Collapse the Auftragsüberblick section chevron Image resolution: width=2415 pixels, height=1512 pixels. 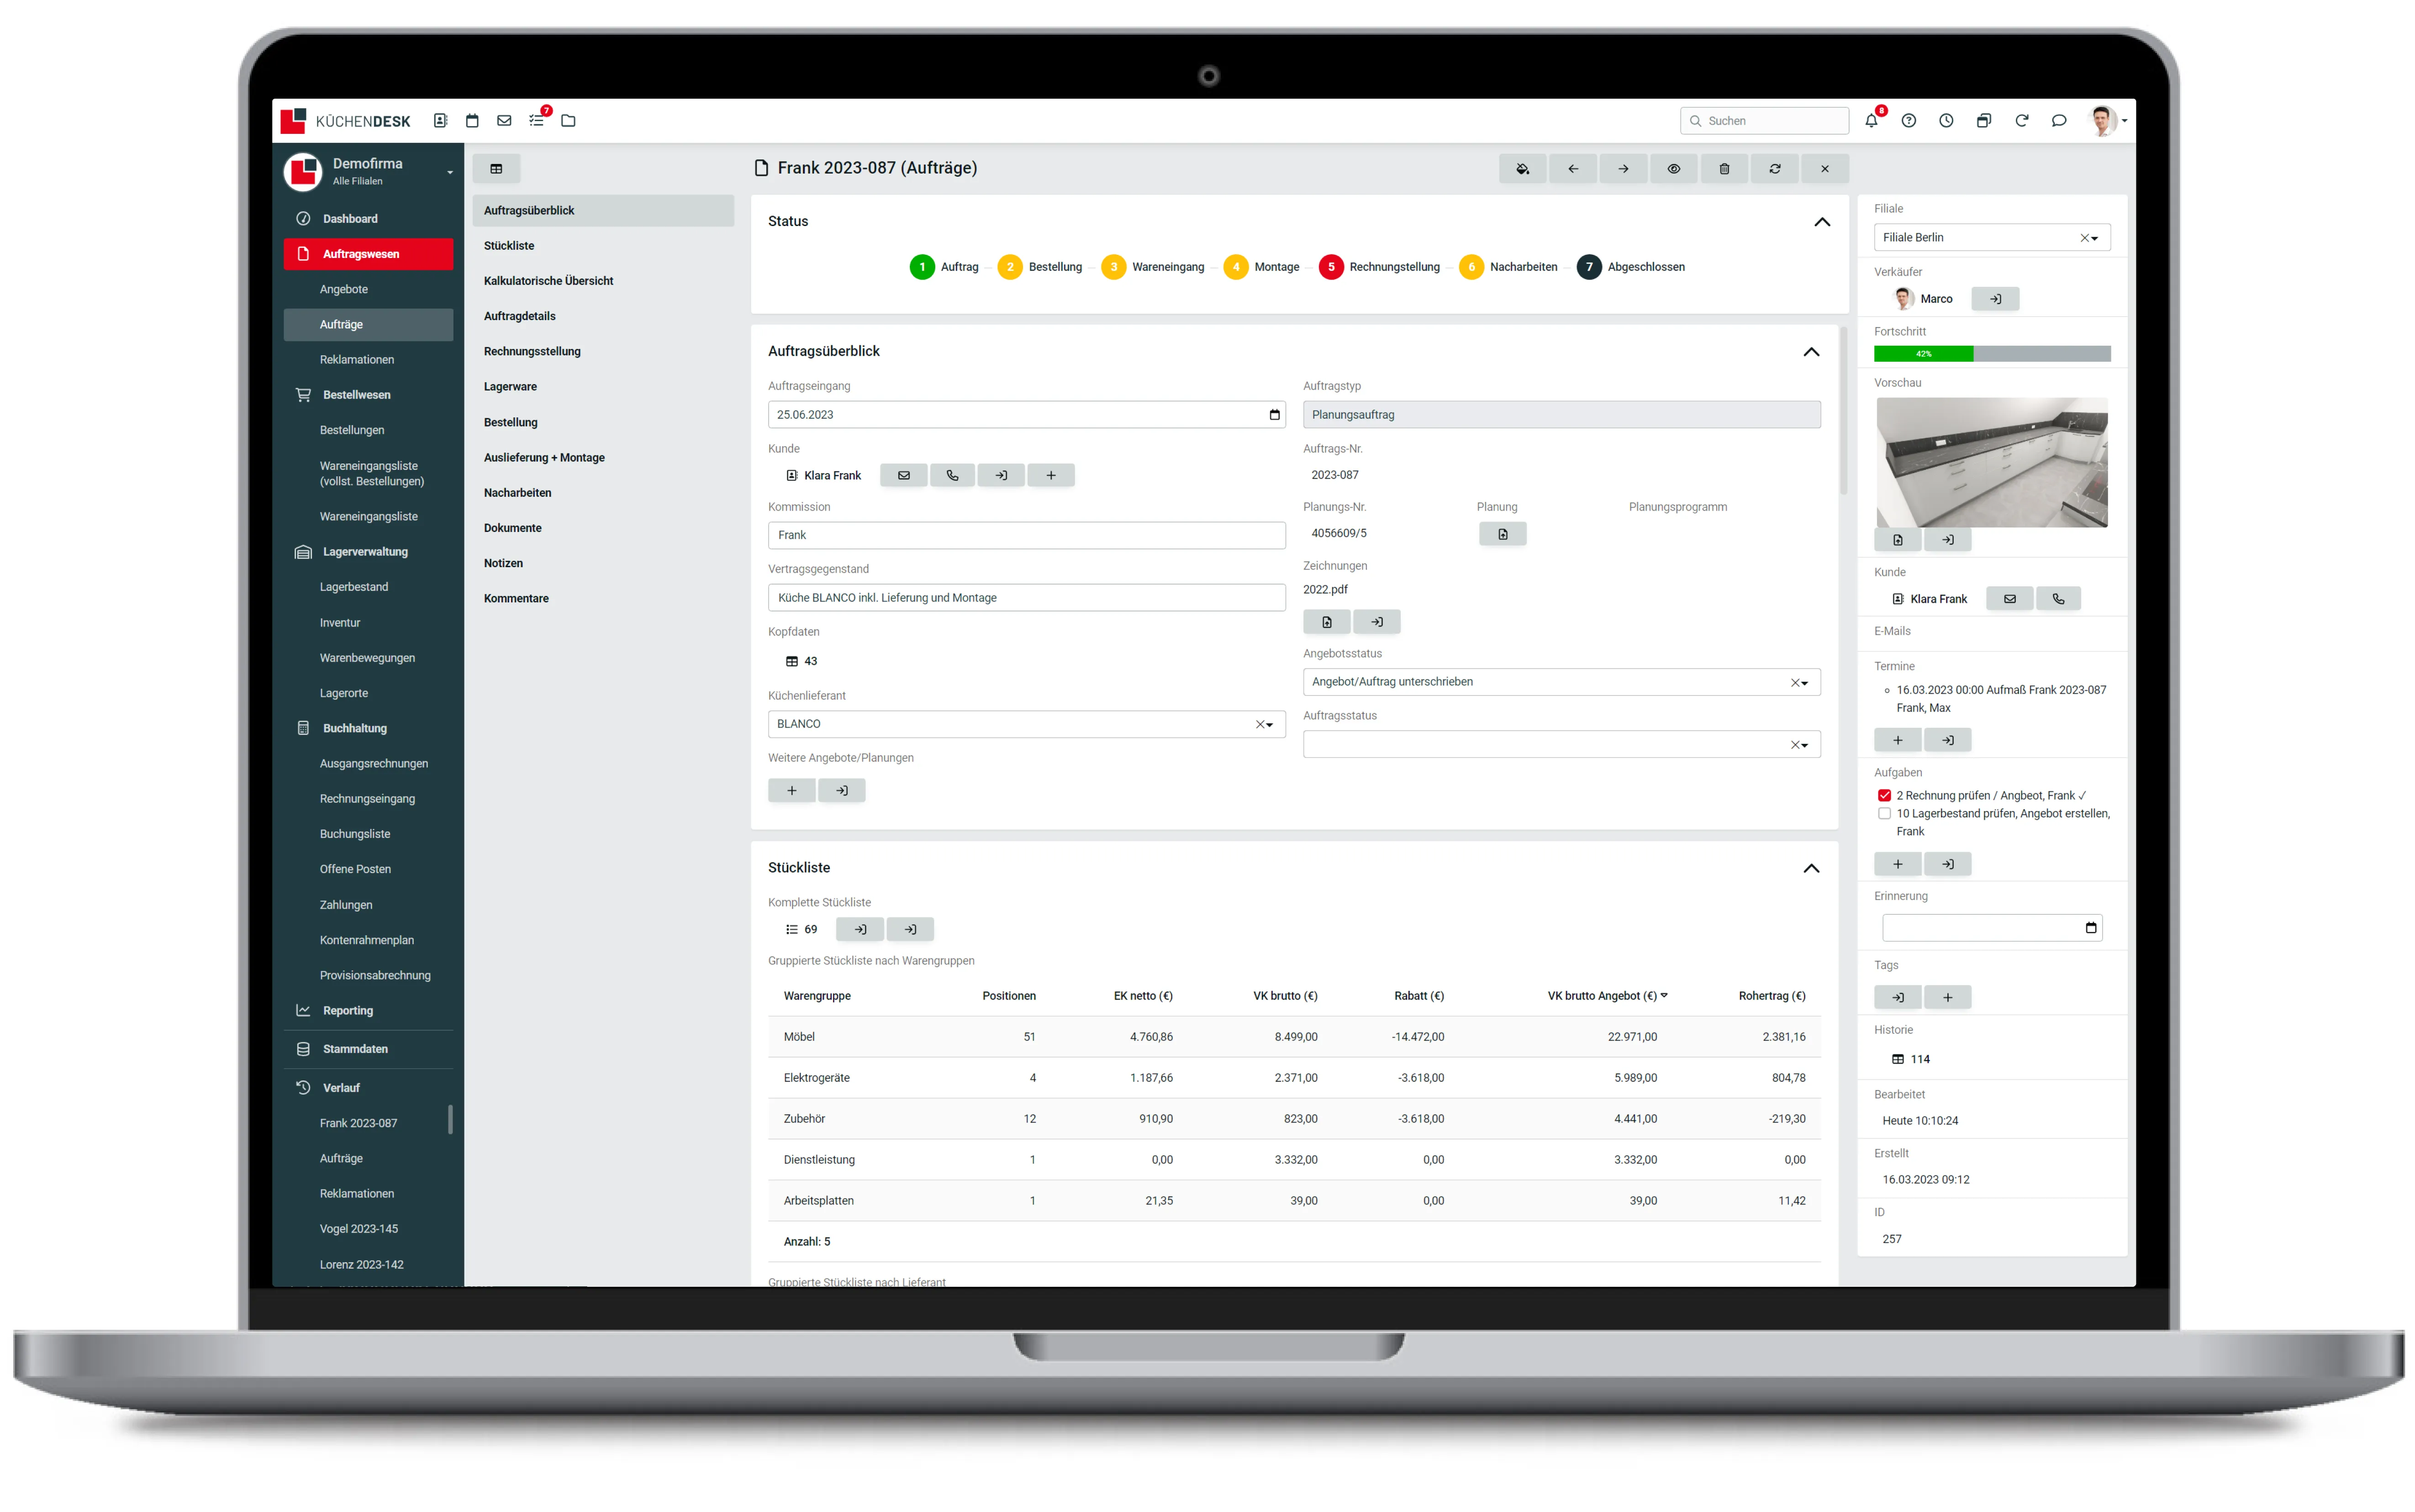click(x=1811, y=352)
